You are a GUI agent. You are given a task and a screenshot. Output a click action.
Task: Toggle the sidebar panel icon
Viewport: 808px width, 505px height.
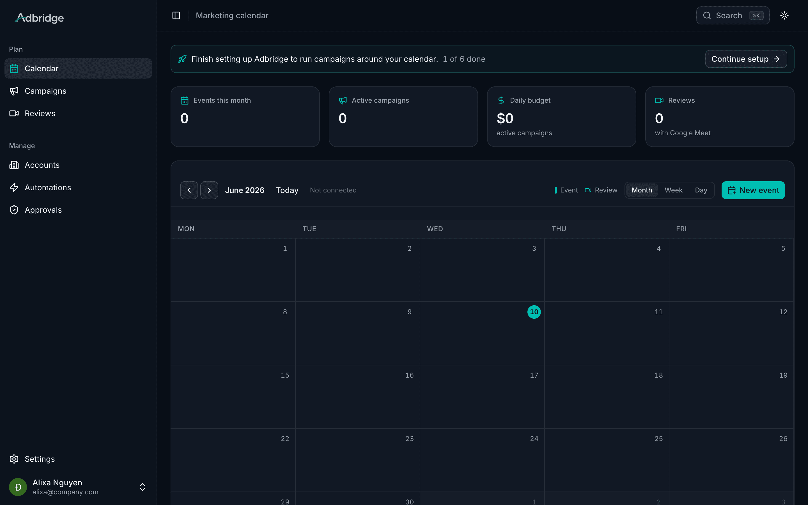coord(176,15)
